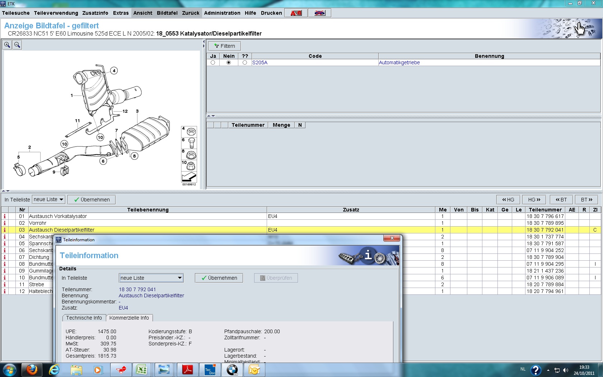Click the red A toolbar icon
The image size is (603, 377).
click(296, 13)
